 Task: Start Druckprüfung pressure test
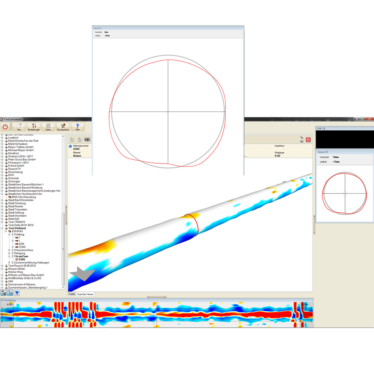click(63, 127)
